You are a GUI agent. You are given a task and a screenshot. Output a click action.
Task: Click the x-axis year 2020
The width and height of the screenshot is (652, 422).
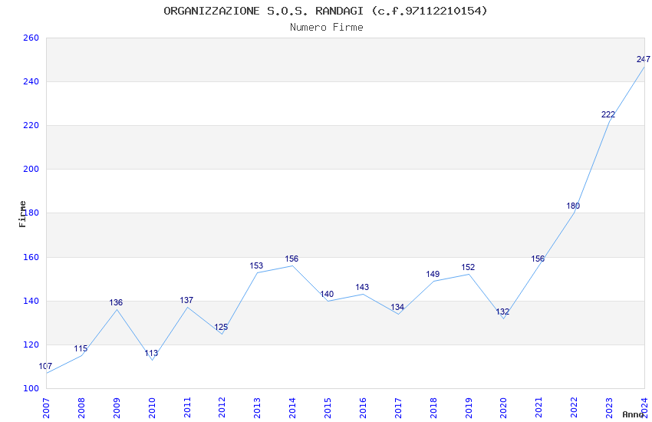503,407
